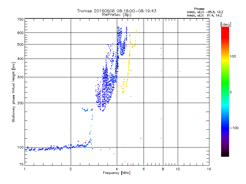
Task: Click the y-axis tick label "200"
Action: click(20, 103)
